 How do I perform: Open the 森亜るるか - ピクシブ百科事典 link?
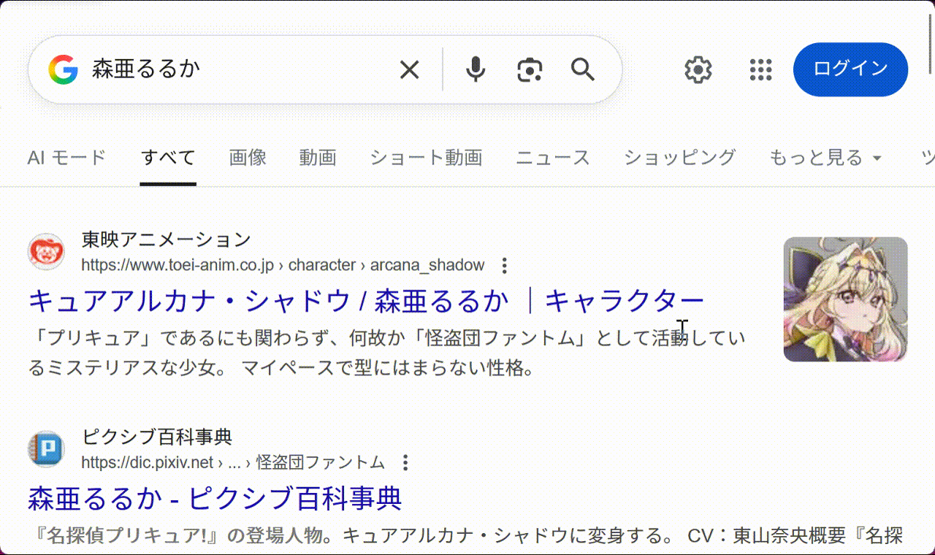(x=215, y=498)
